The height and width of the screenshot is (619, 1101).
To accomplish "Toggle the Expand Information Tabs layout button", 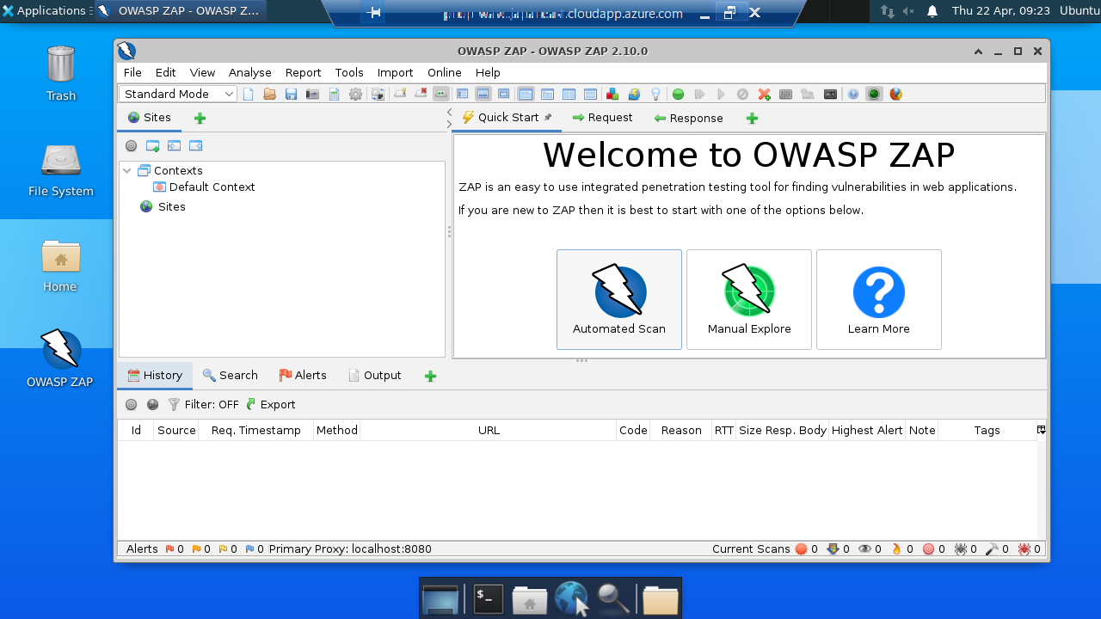I will tap(483, 94).
